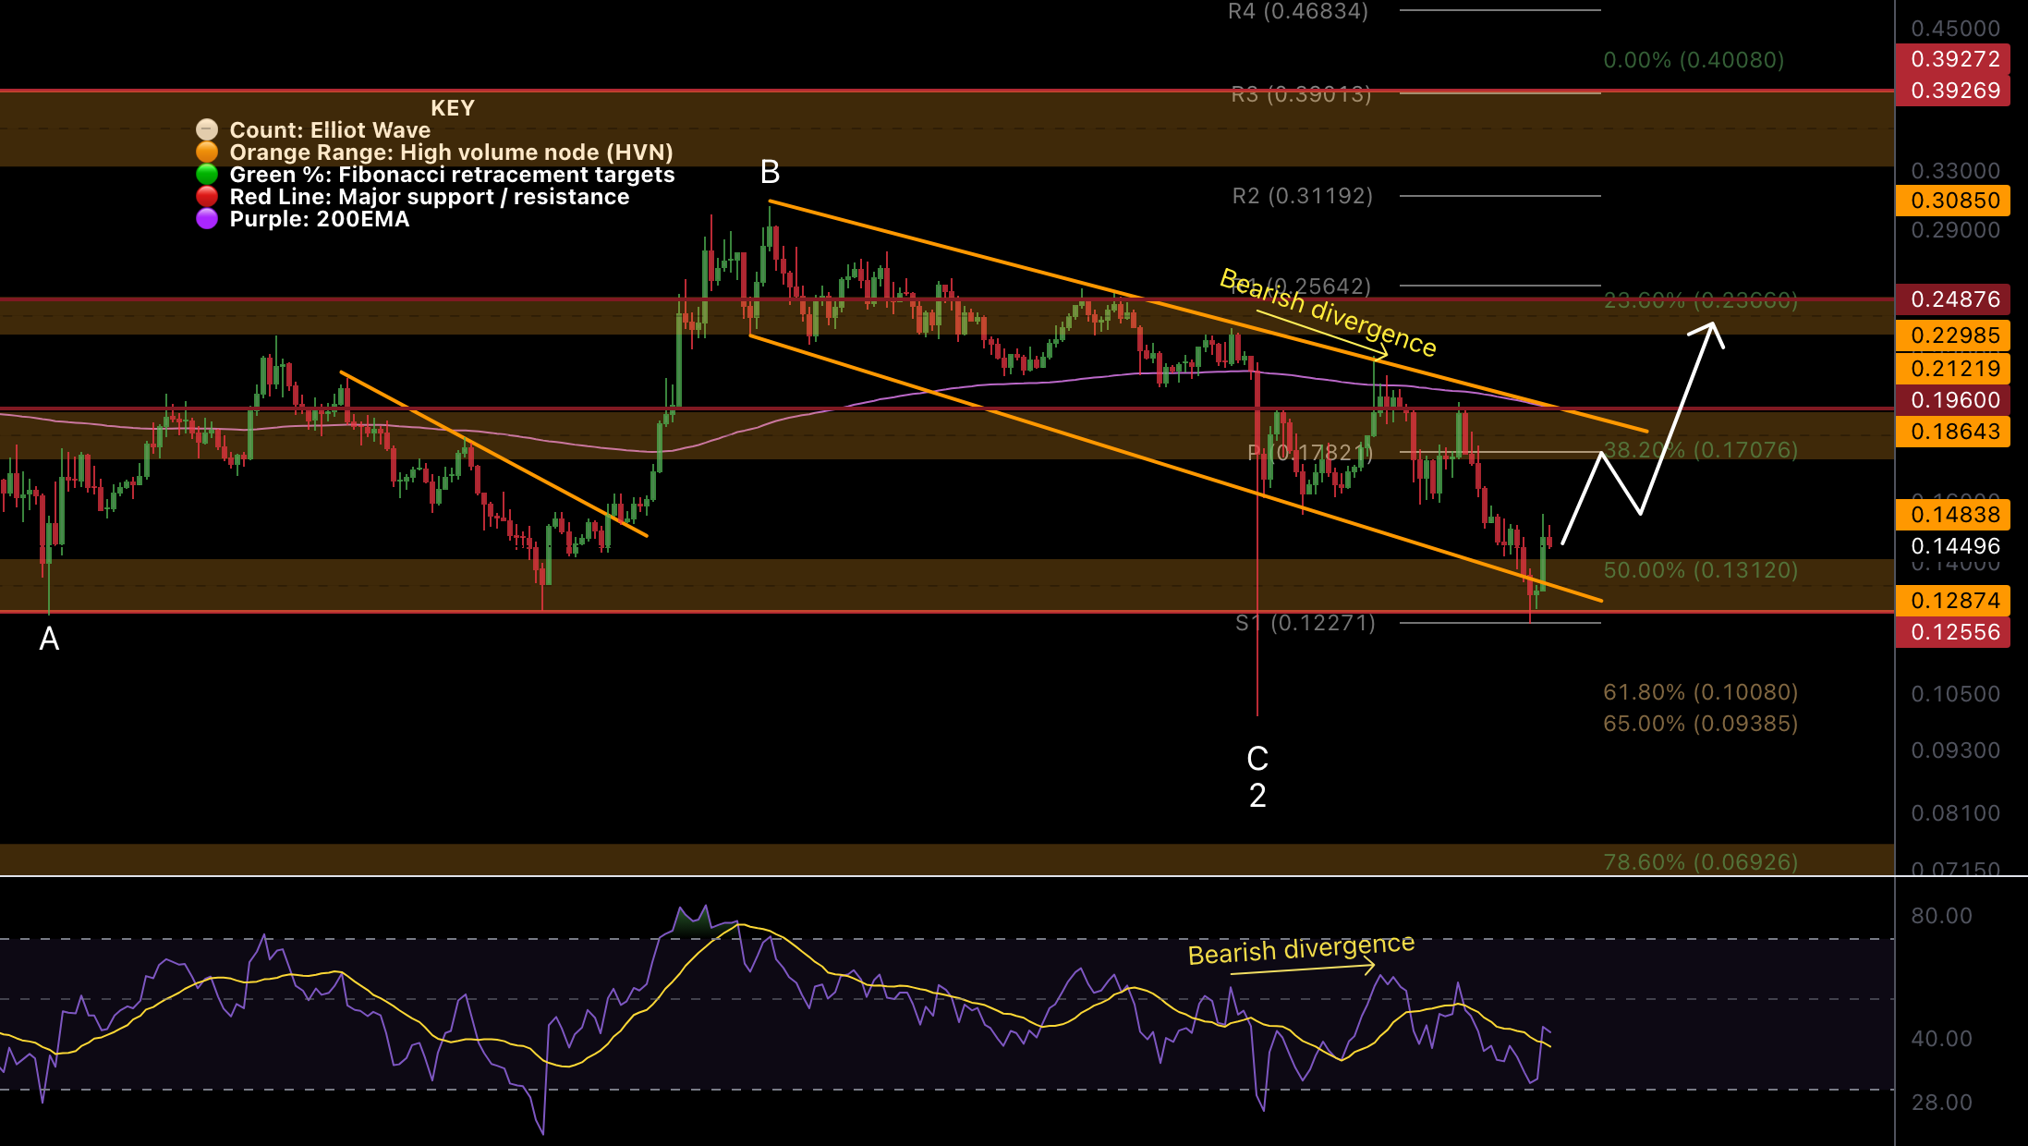Click the green Fibonacci key circle
Viewport: 2028px width, 1146px height.
(x=207, y=174)
